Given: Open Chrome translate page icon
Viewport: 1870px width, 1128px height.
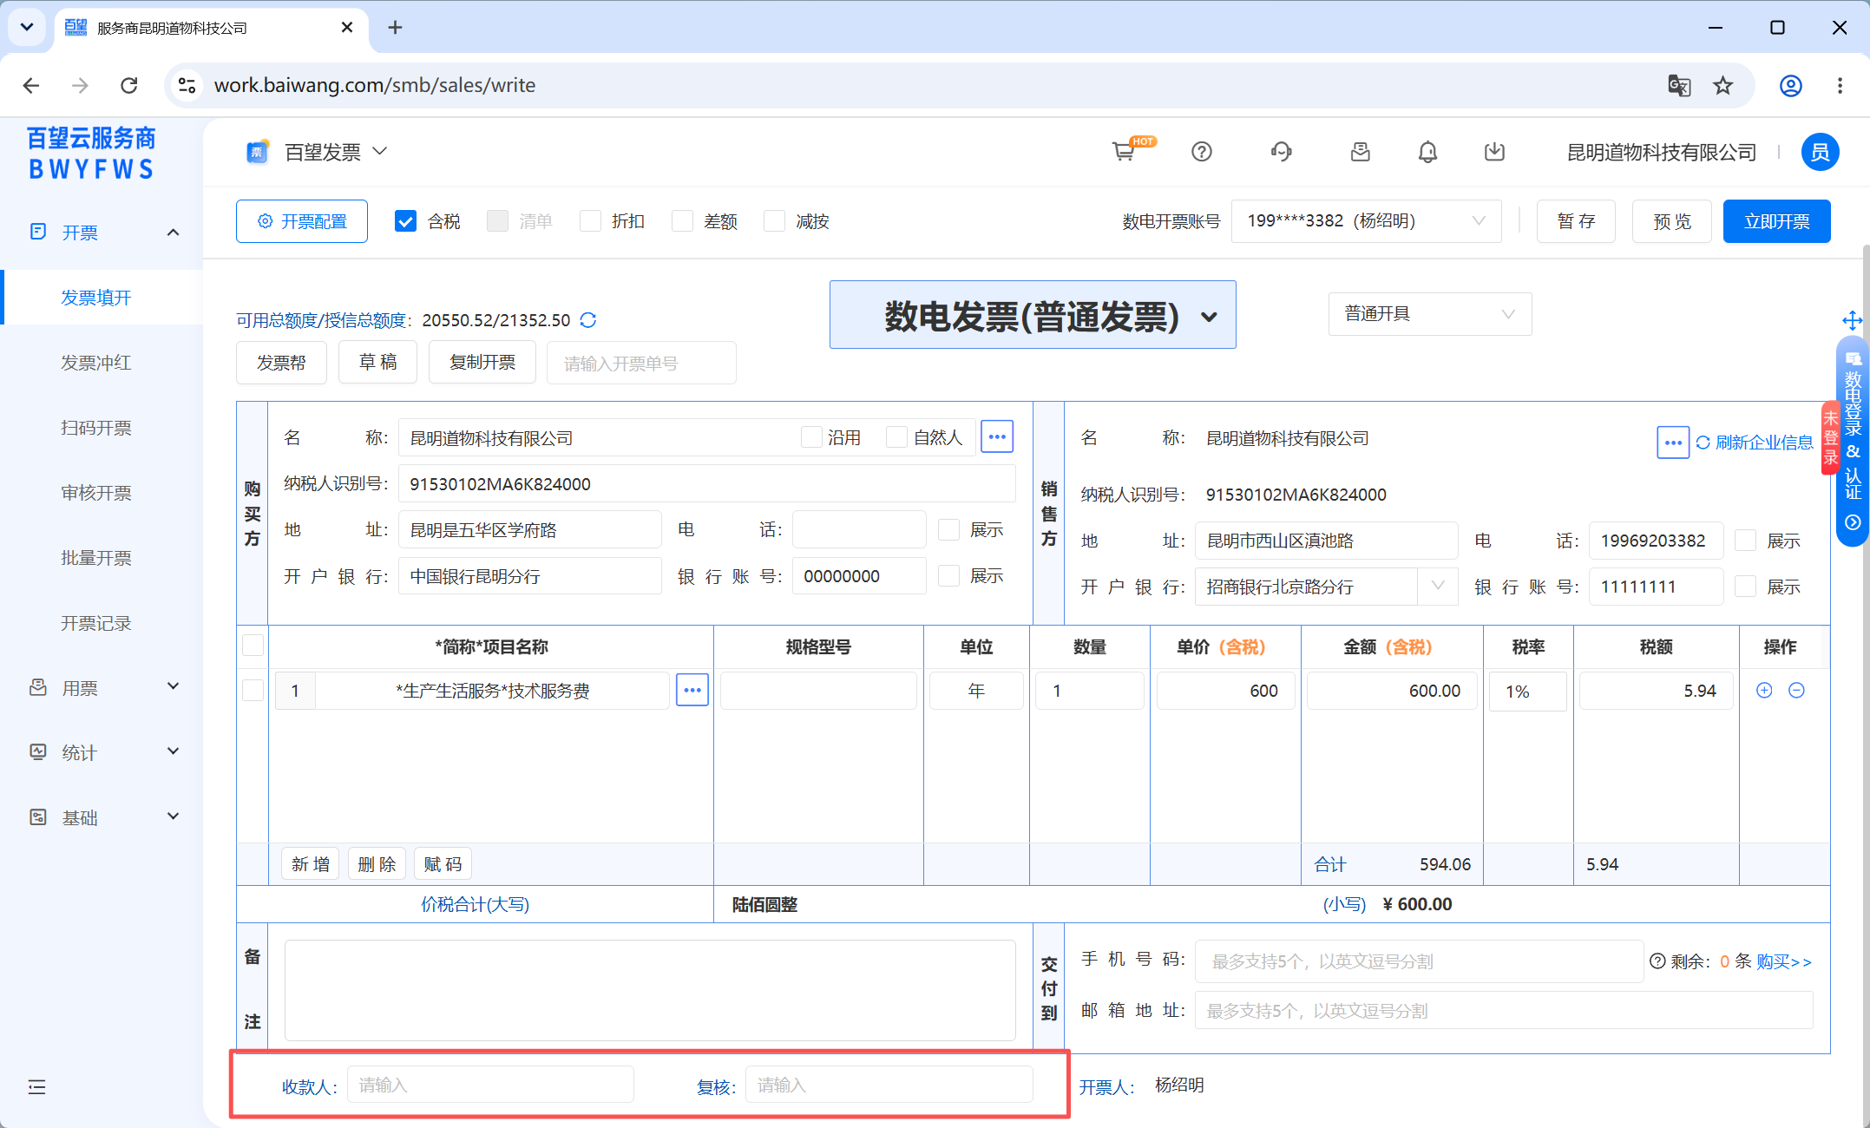Looking at the screenshot, I should [1679, 85].
